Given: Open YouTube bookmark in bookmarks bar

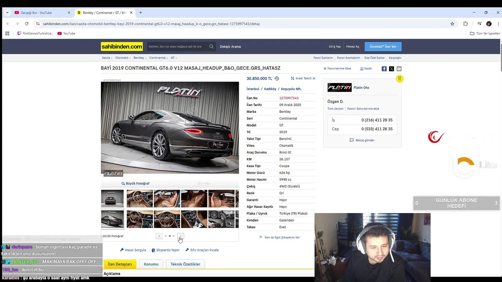Looking at the screenshot, I should (x=66, y=33).
